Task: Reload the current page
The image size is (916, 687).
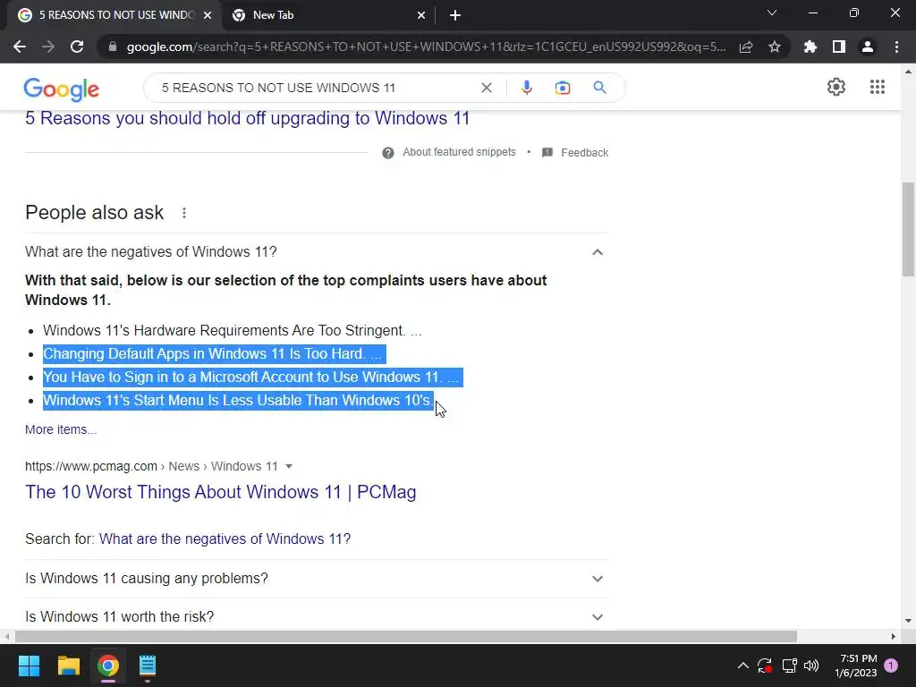Action: [77, 47]
